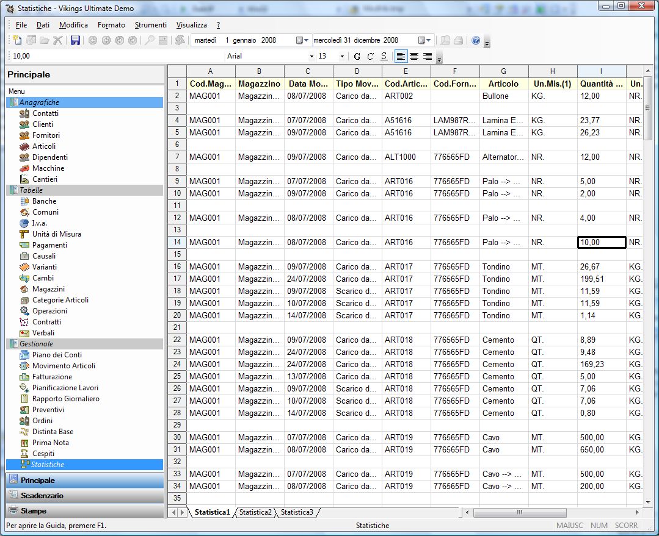Click the Open folder toolbar icon

click(x=44, y=40)
